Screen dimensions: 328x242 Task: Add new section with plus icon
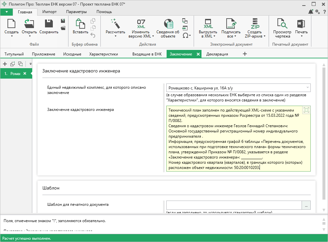[5, 64]
